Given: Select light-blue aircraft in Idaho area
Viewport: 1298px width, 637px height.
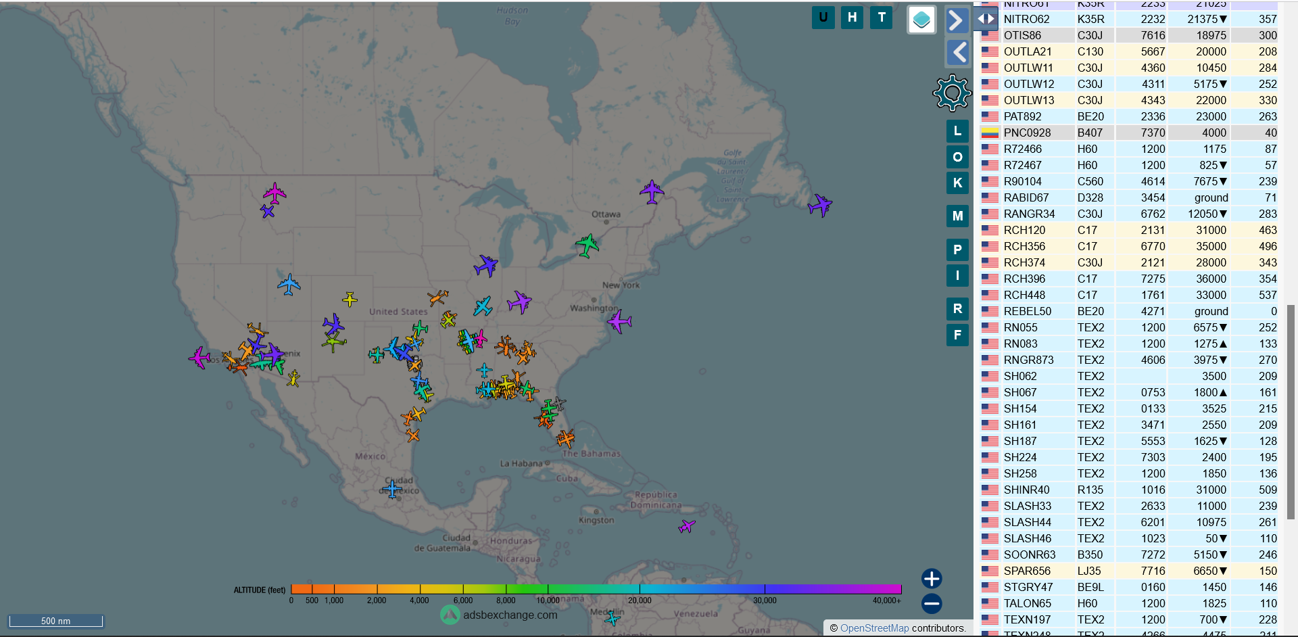Looking at the screenshot, I should [289, 285].
